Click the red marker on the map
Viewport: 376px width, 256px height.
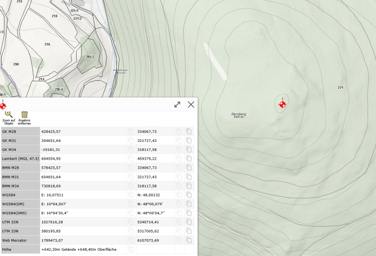282,104
